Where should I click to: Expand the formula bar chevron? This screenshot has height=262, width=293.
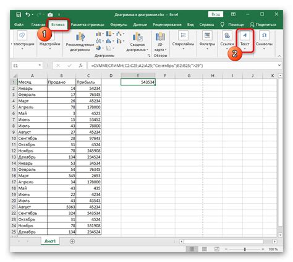[279, 66]
